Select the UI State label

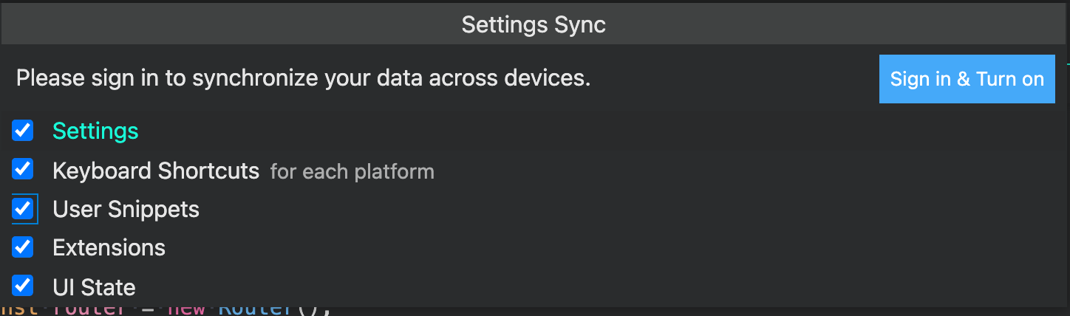coord(94,287)
